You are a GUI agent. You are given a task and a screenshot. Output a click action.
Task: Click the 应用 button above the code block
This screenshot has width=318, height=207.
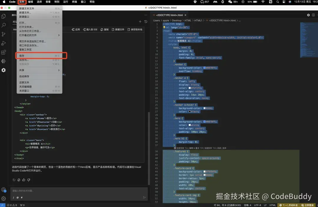(x=76, y=30)
